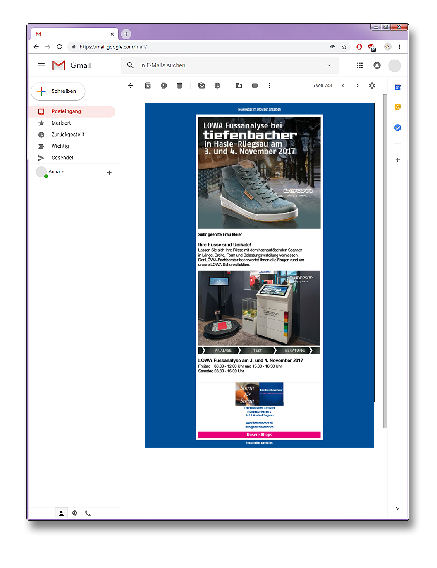Go to the newer email
The height and width of the screenshot is (568, 437).
pos(343,86)
